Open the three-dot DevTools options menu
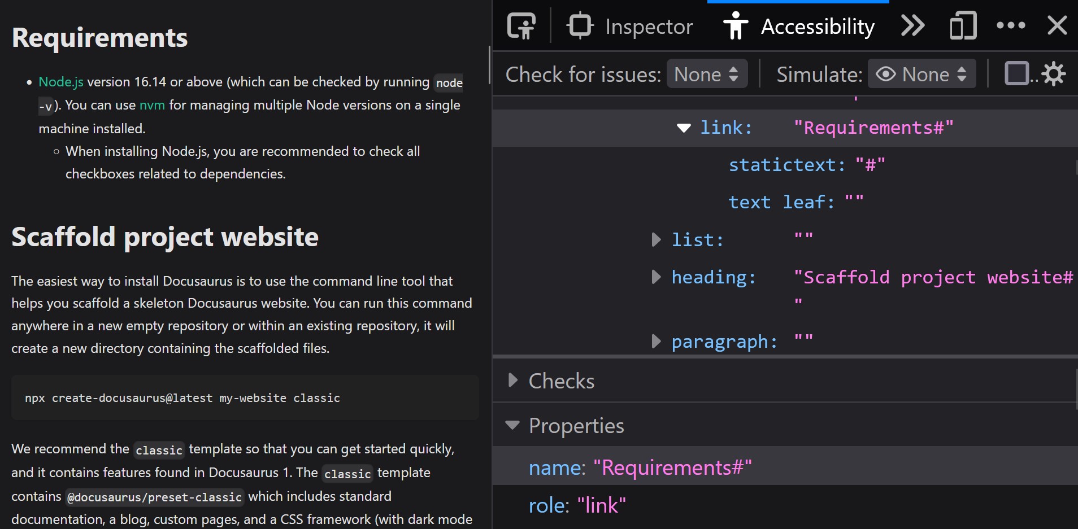The image size is (1078, 529). [1011, 26]
